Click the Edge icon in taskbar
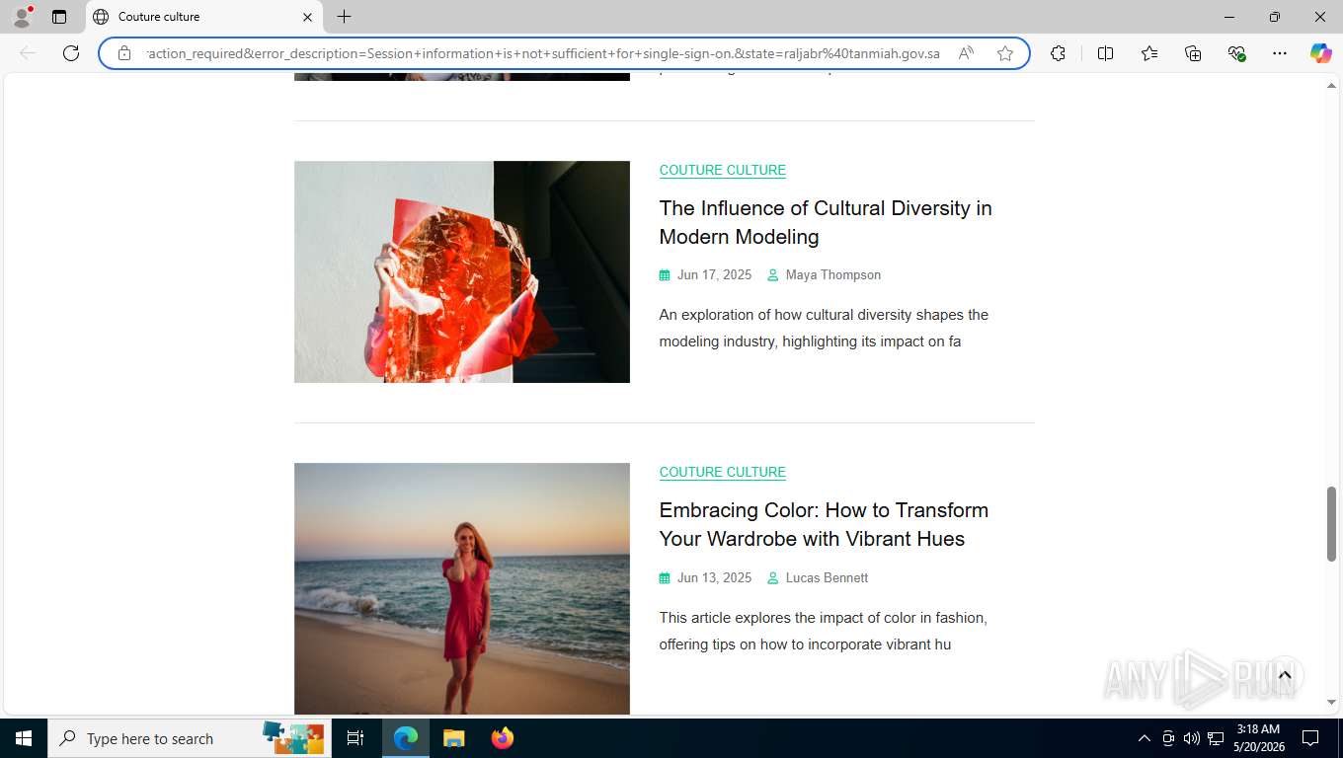 point(406,738)
